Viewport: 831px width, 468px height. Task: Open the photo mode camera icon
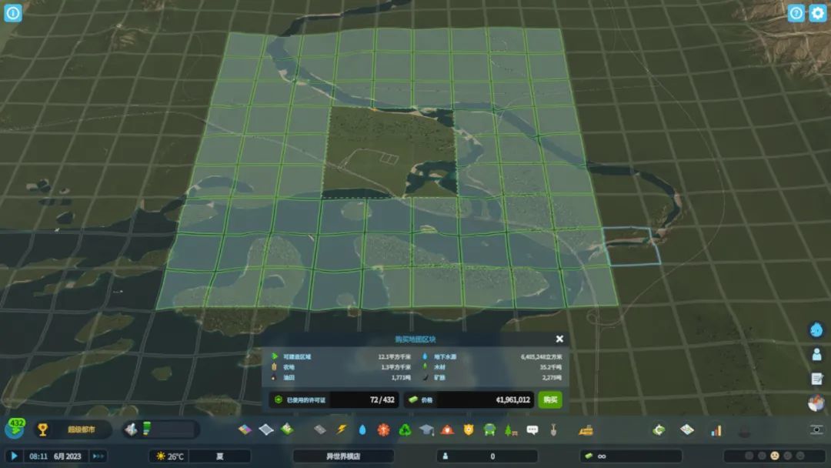pyautogui.click(x=816, y=430)
